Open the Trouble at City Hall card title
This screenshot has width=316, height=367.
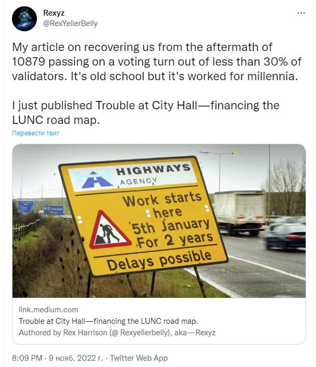click(108, 321)
